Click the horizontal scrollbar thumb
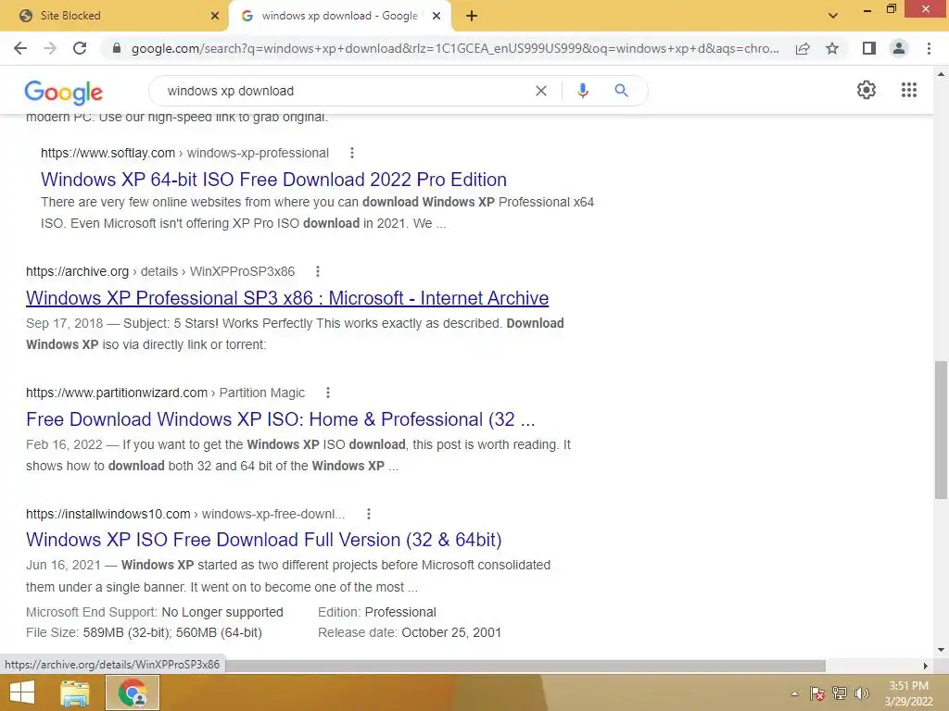This screenshot has width=949, height=711. pos(525,666)
